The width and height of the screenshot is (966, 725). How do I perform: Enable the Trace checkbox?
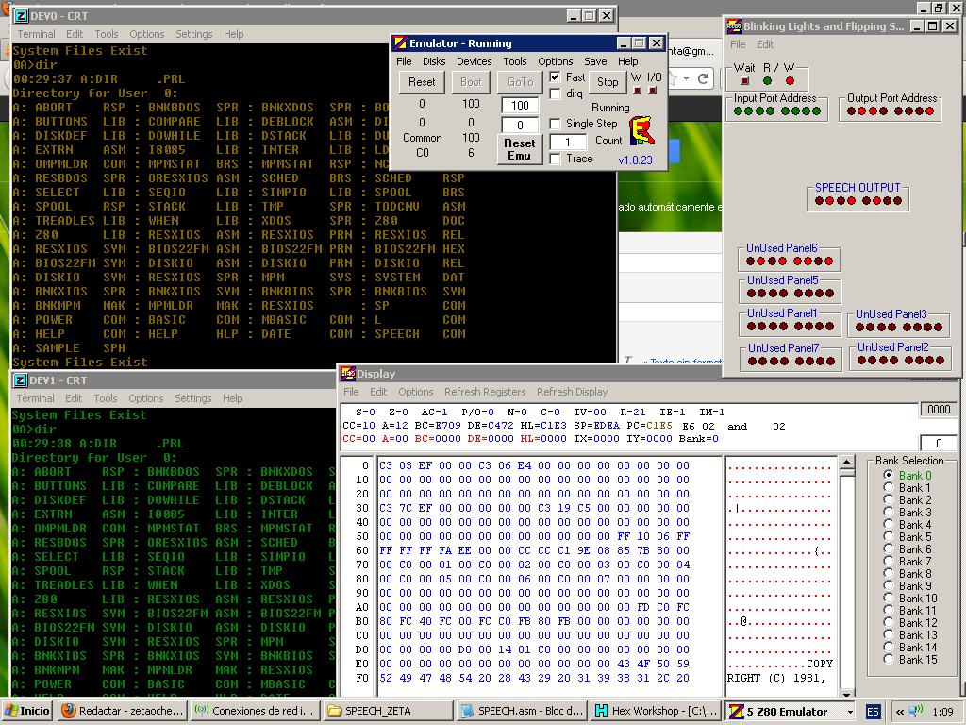point(556,159)
